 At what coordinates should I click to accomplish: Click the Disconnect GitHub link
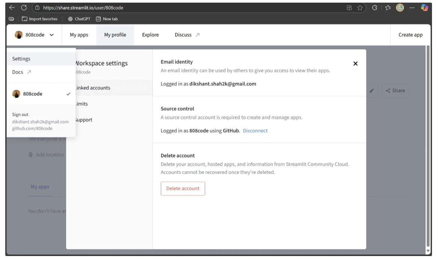coord(255,131)
